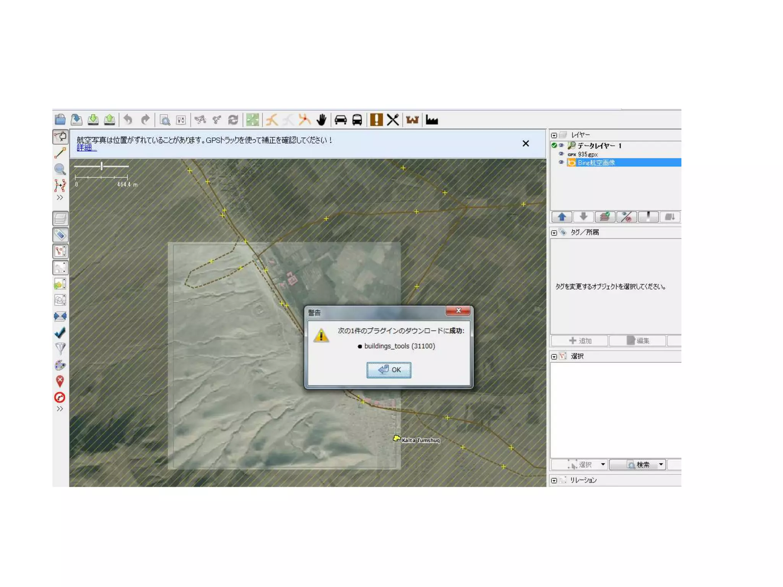Click the Download map data icon
This screenshot has width=783, height=587.
93,120
